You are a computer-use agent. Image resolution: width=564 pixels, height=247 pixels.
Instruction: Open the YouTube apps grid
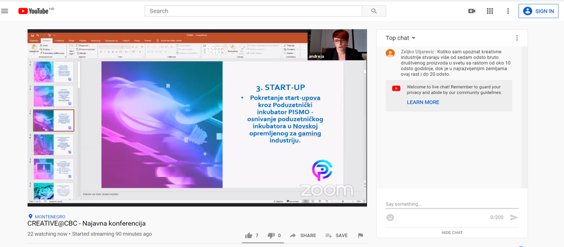(490, 11)
